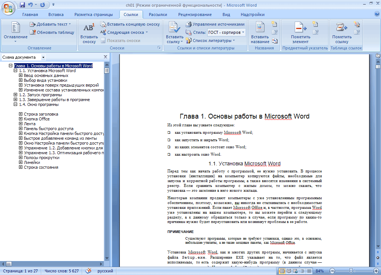This screenshot has width=381, height=275.
Task: Open Сноски dialog launcher icon
Action: (159, 48)
